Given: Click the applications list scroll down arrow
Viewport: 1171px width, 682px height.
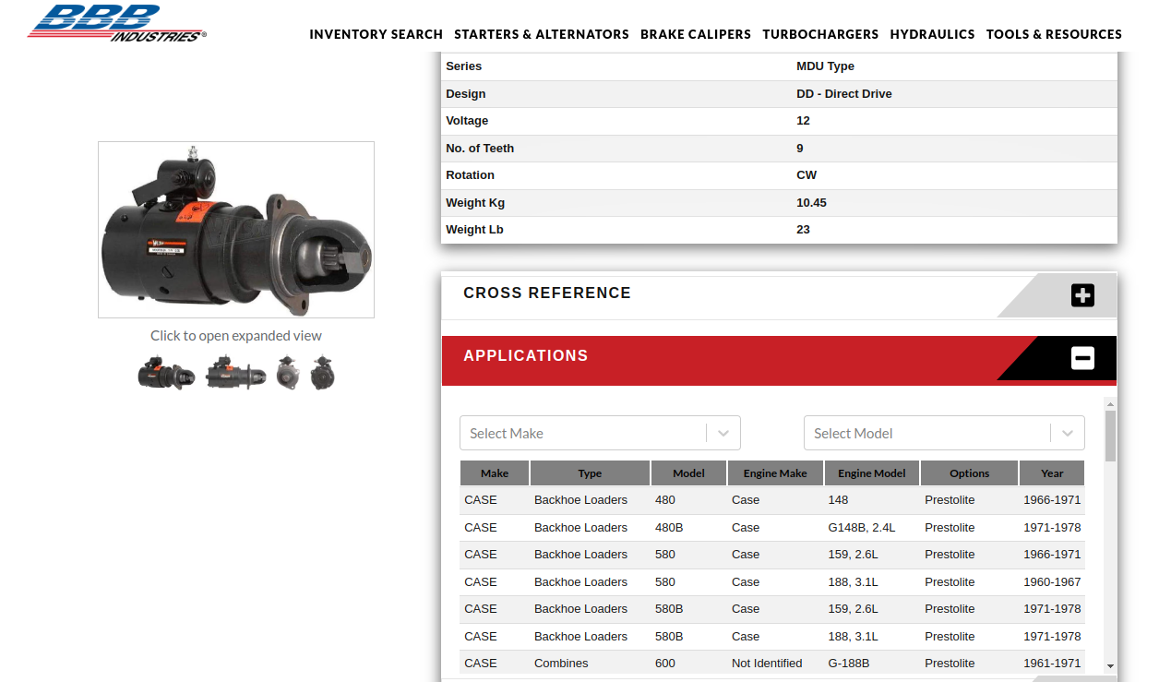Looking at the screenshot, I should pos(1110,665).
